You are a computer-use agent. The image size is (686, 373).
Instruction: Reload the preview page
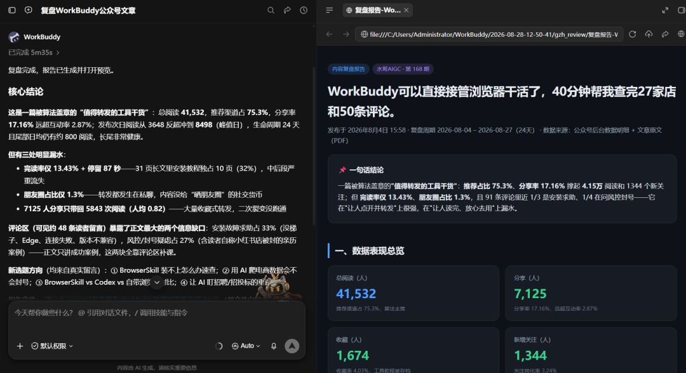click(632, 34)
